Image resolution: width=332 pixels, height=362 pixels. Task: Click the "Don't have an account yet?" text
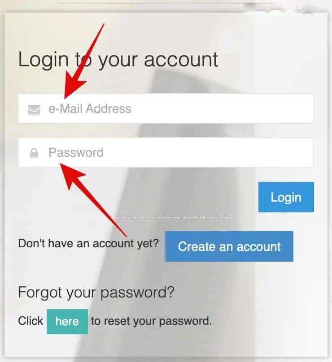click(x=88, y=243)
